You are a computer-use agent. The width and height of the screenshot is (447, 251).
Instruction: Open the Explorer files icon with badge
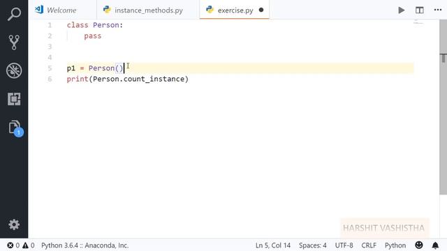pyautogui.click(x=15, y=128)
